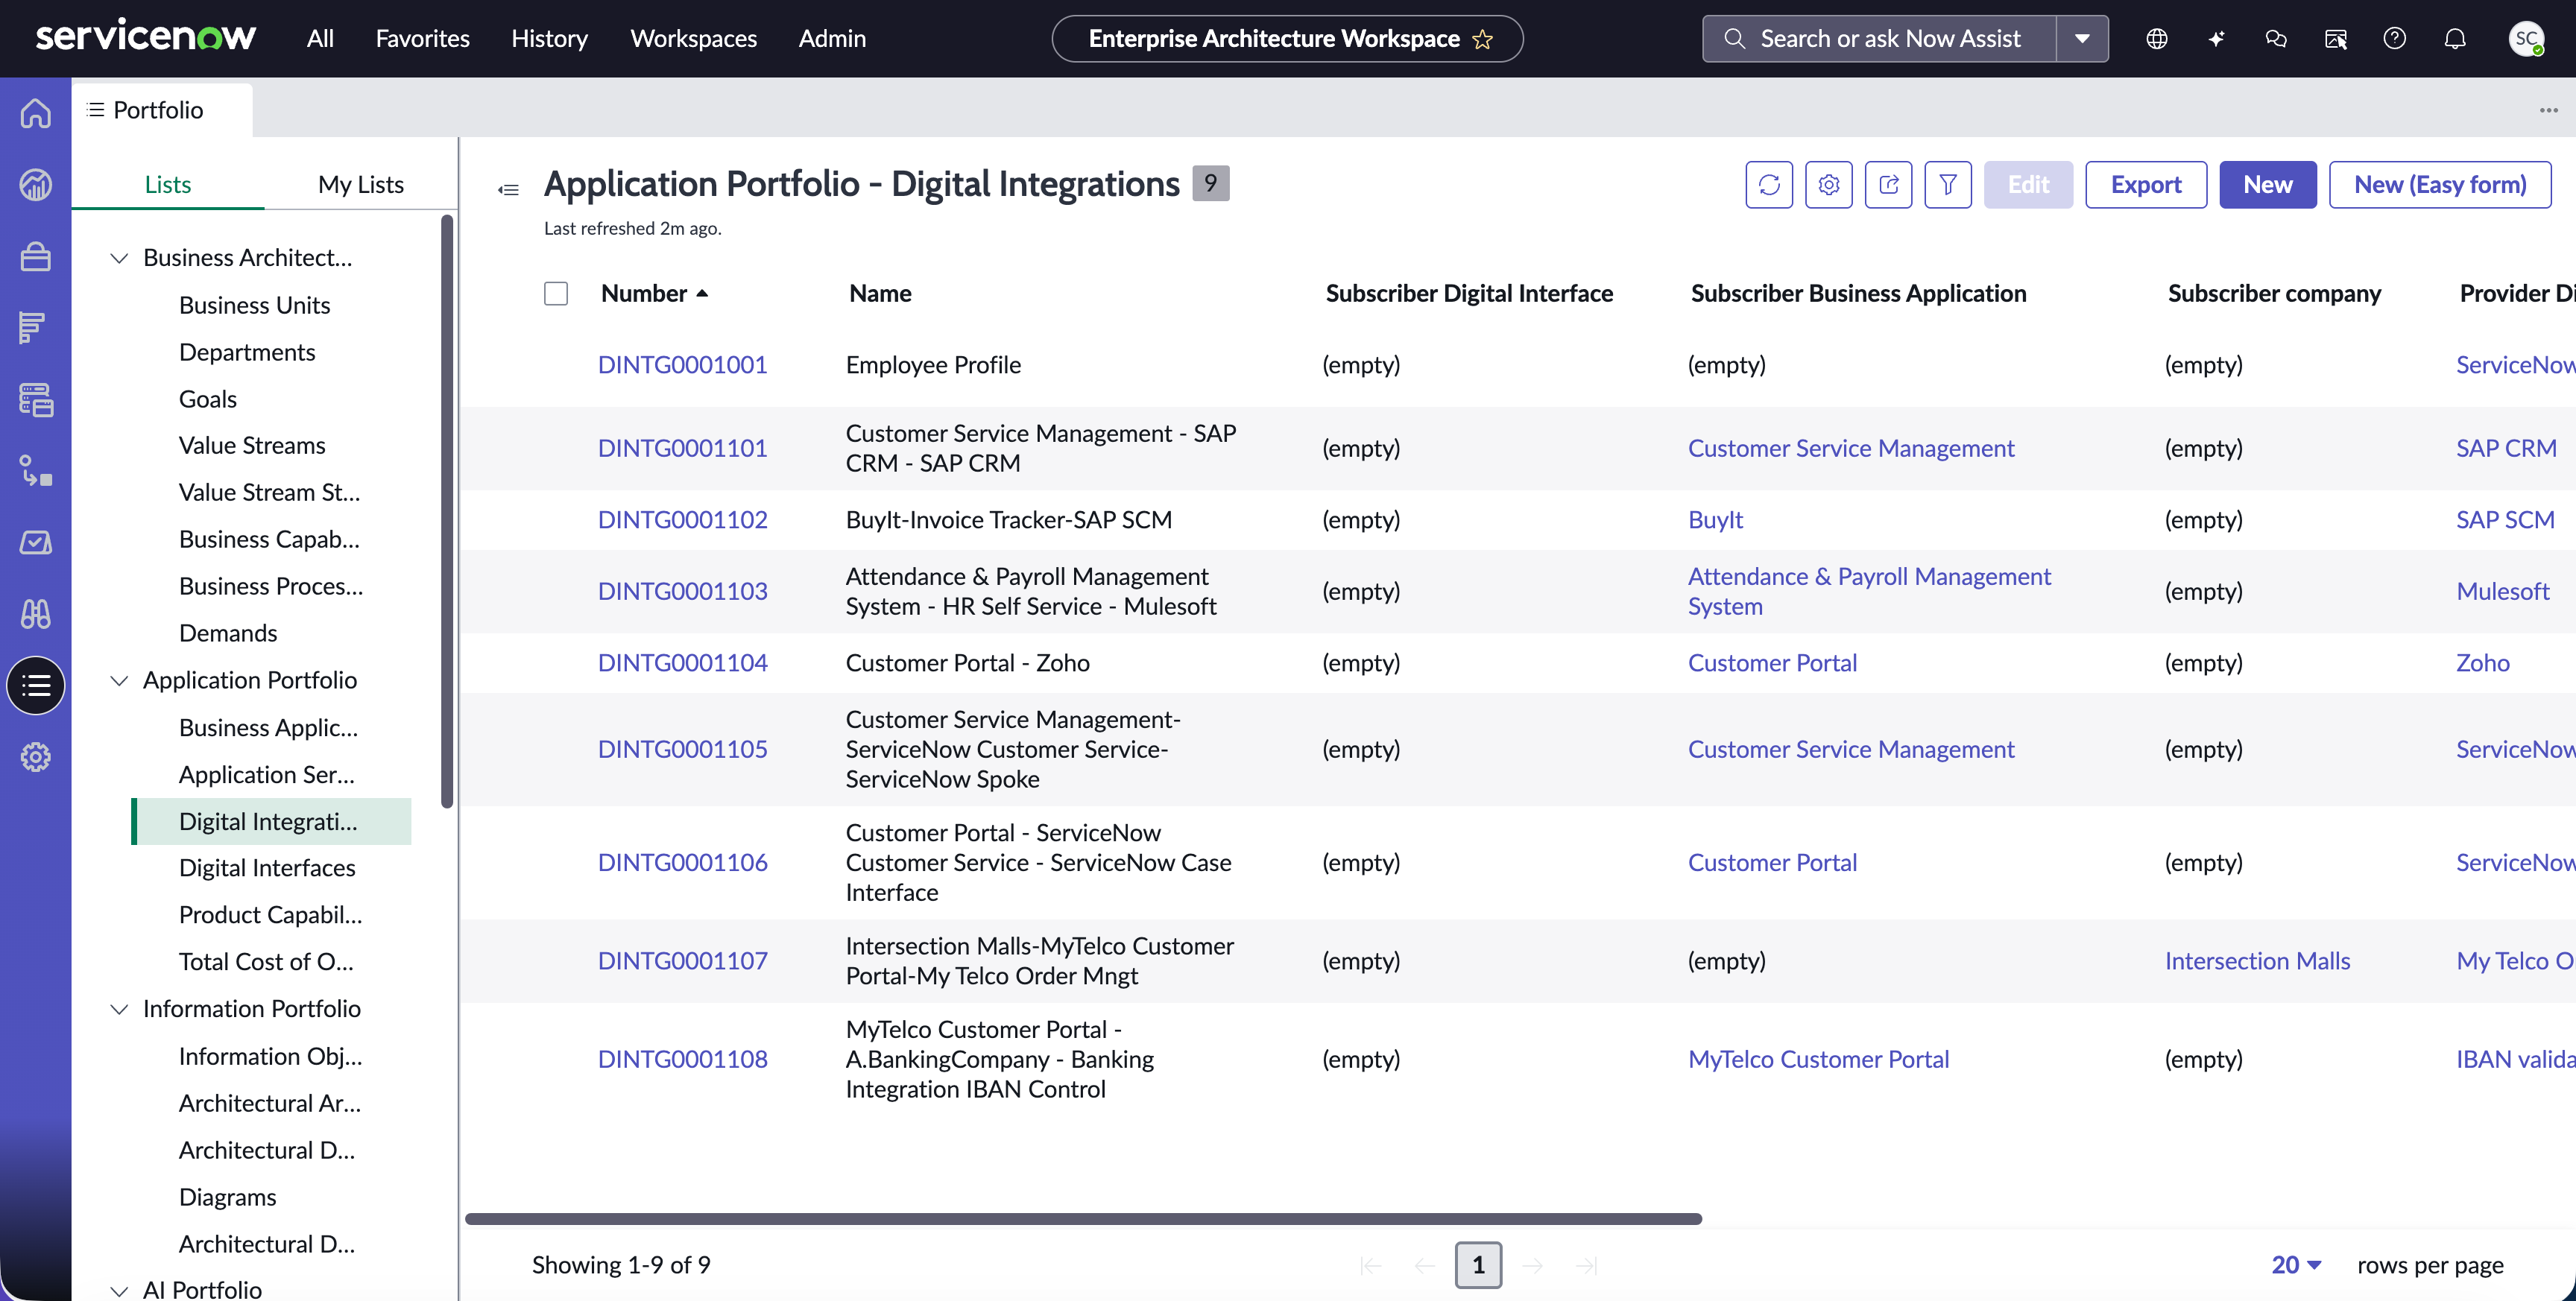Open the BuyIt business application link
Image resolution: width=2576 pixels, height=1301 pixels.
[x=1715, y=520]
